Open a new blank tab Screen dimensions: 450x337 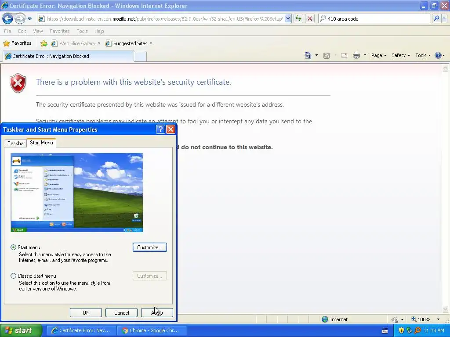click(x=140, y=56)
